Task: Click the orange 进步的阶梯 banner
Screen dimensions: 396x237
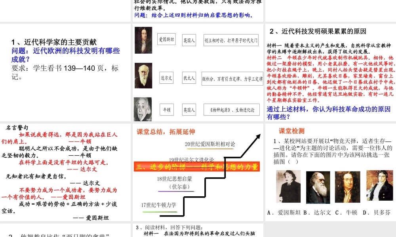Action: [x=197, y=166]
